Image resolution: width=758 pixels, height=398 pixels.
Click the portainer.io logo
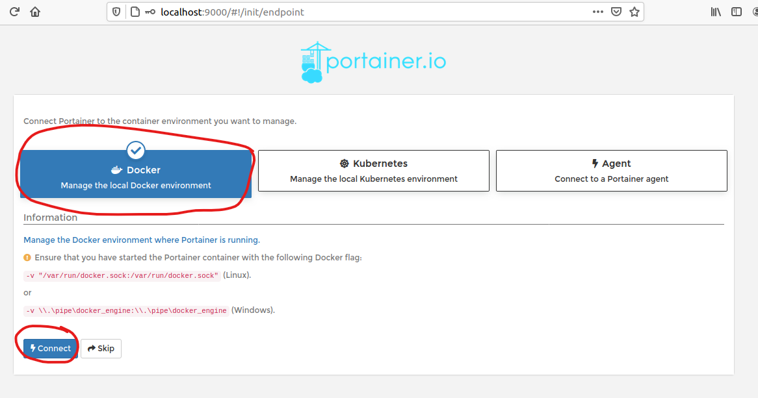[x=374, y=62]
